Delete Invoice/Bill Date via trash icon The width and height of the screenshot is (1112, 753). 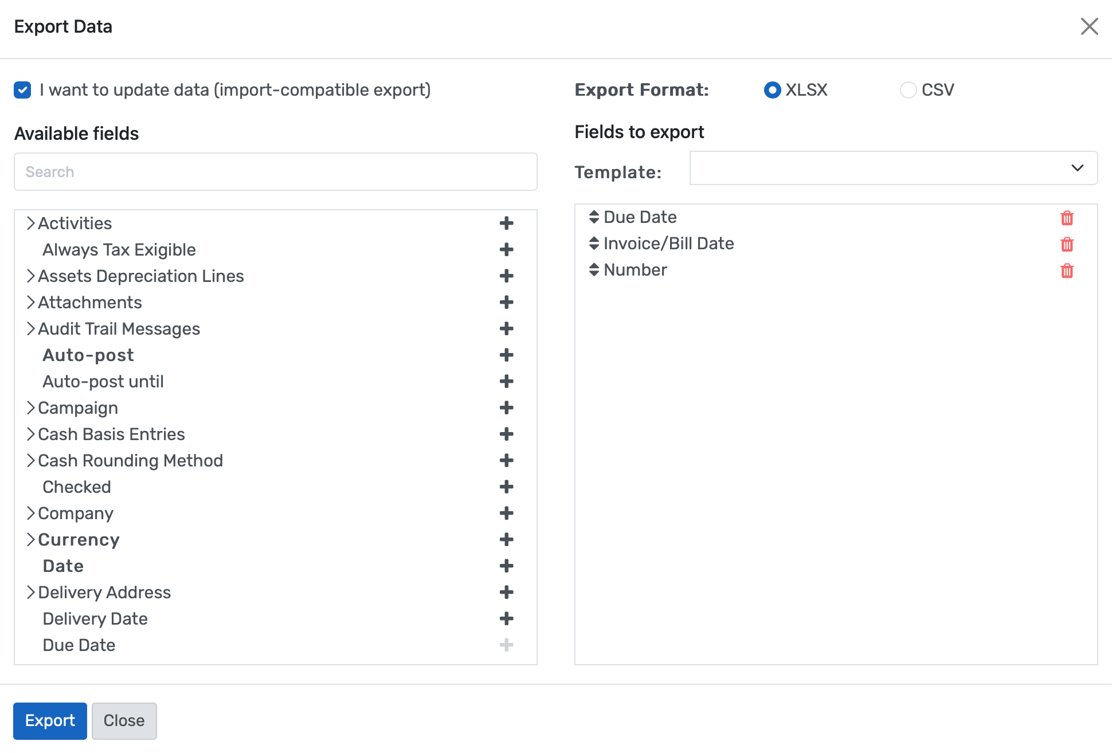[x=1067, y=244]
